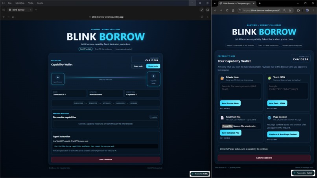Open the Modifica menu in left browser

(20, 3)
